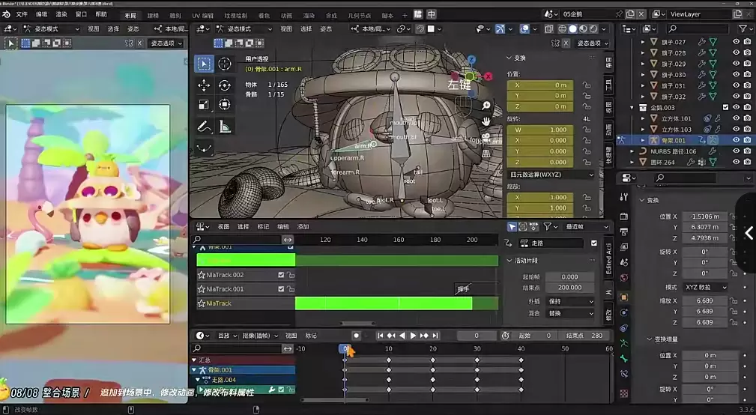Open the timeline 抠像(插帧) popover
Screen dimensions: 756x415
point(260,336)
